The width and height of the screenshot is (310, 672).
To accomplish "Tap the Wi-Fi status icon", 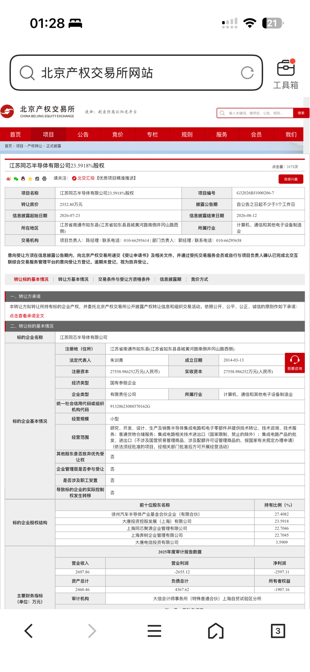I will tap(250, 23).
